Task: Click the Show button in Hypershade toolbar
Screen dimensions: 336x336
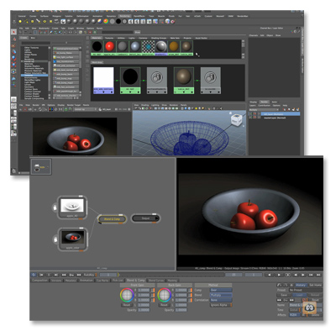Action: [137, 32]
